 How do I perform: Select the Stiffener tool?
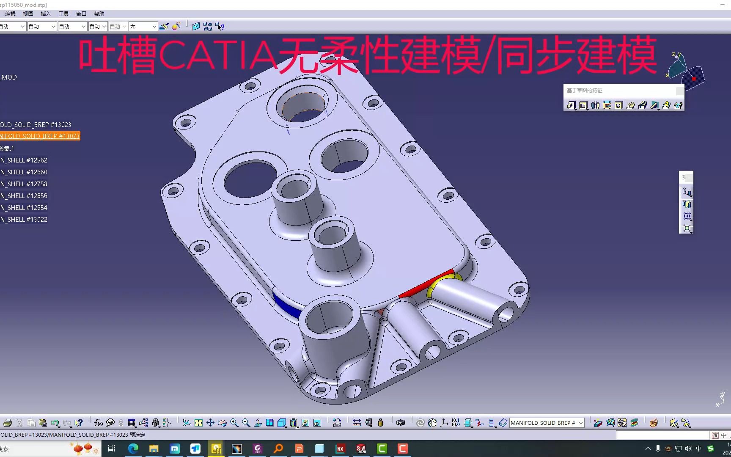tap(654, 105)
